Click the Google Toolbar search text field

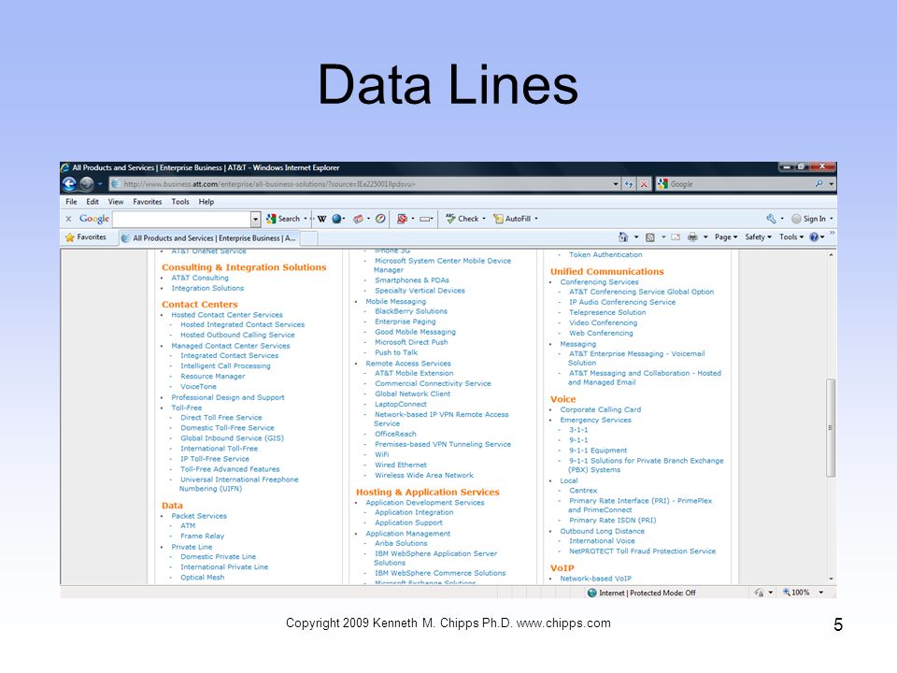tap(181, 219)
